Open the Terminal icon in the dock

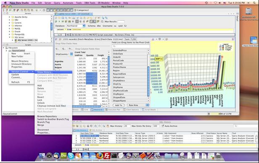[x=114, y=155]
